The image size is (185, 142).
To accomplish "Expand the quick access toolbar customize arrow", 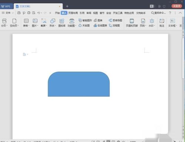I will [50, 13].
